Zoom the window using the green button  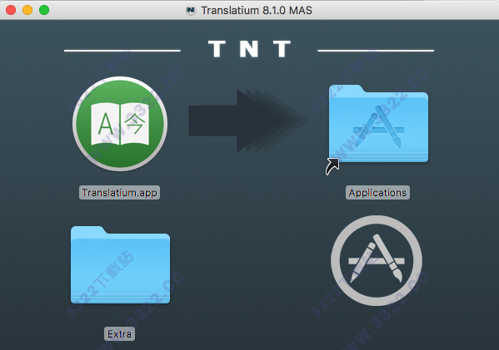(x=44, y=10)
